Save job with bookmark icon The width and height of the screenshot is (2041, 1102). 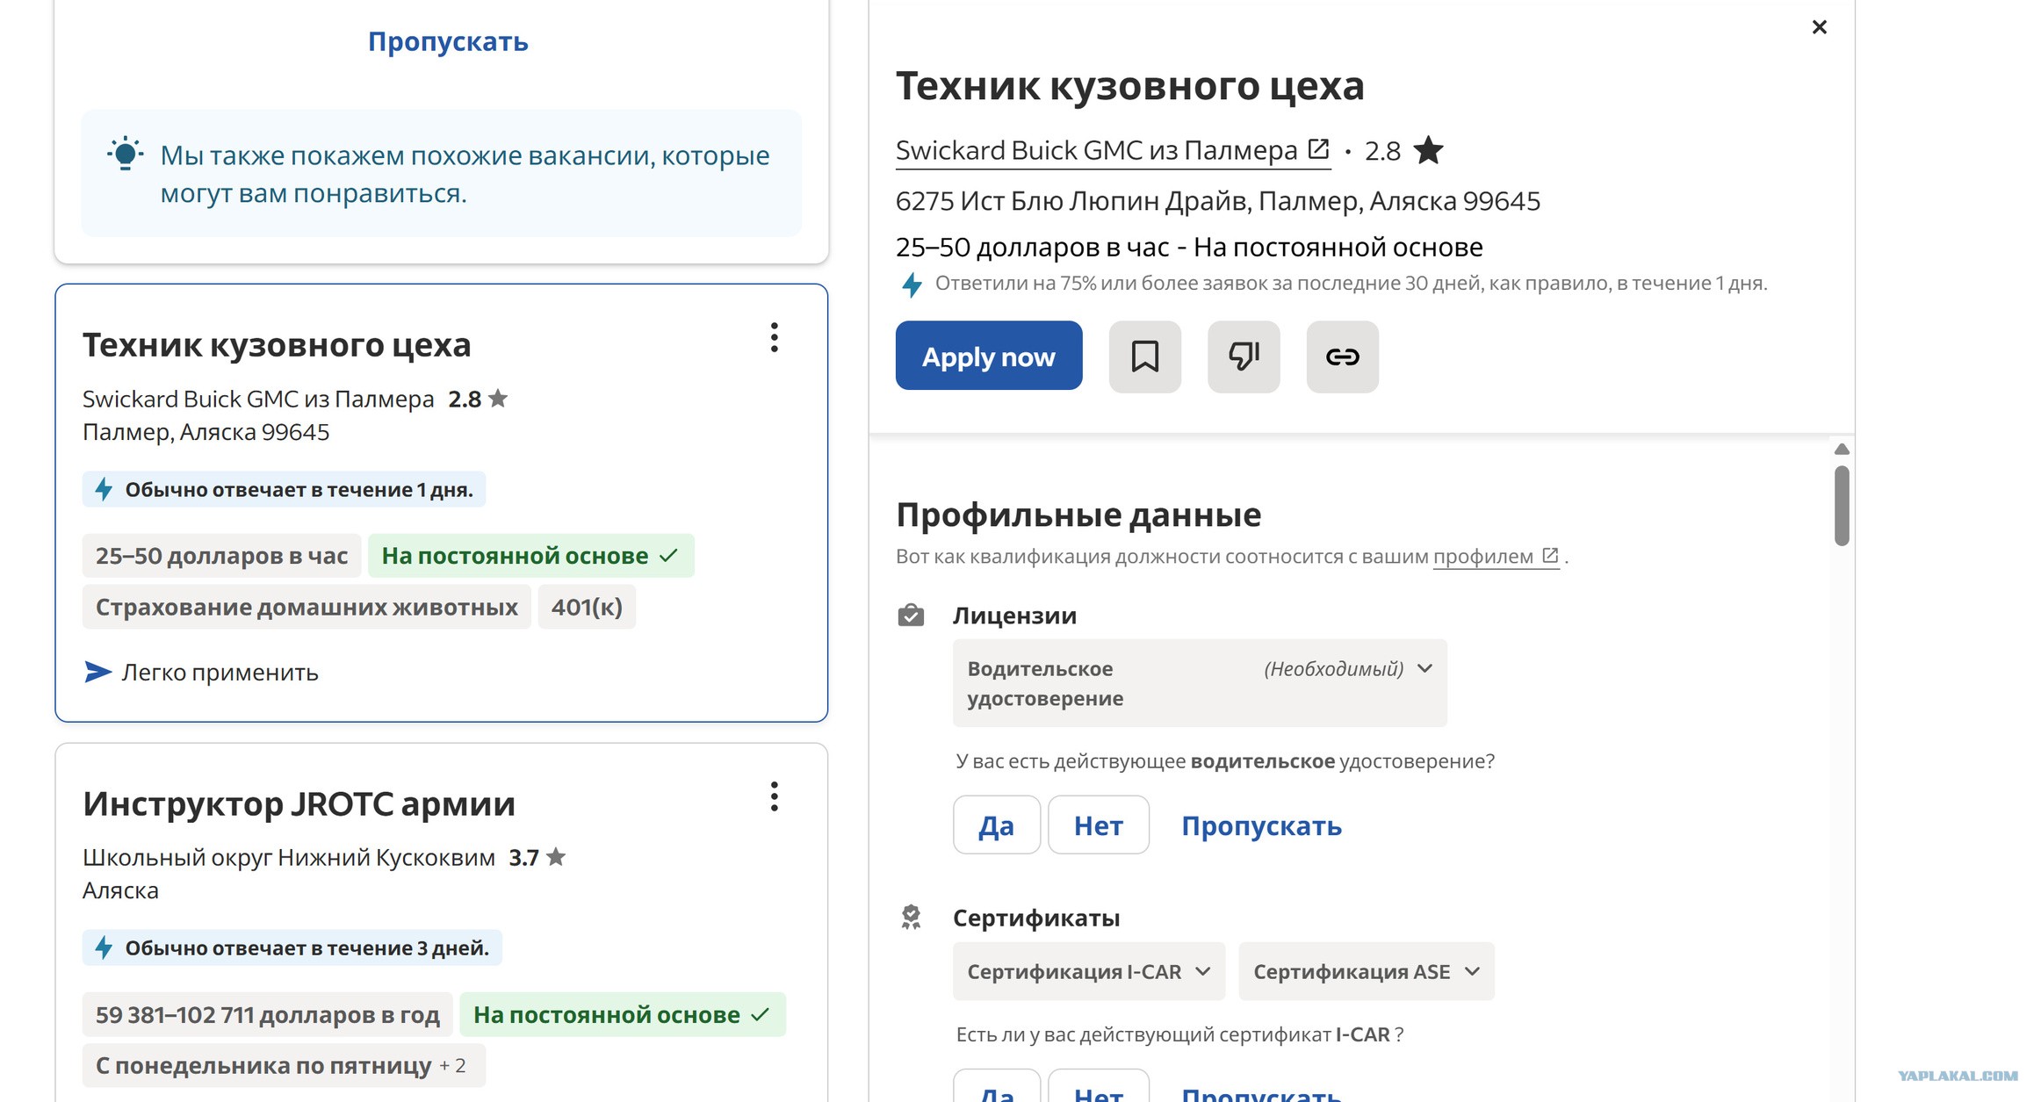pyautogui.click(x=1145, y=356)
